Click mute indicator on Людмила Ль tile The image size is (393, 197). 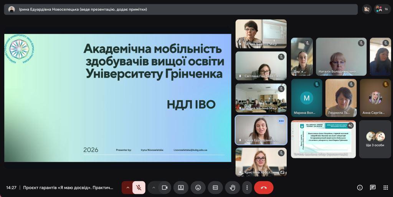click(x=352, y=84)
